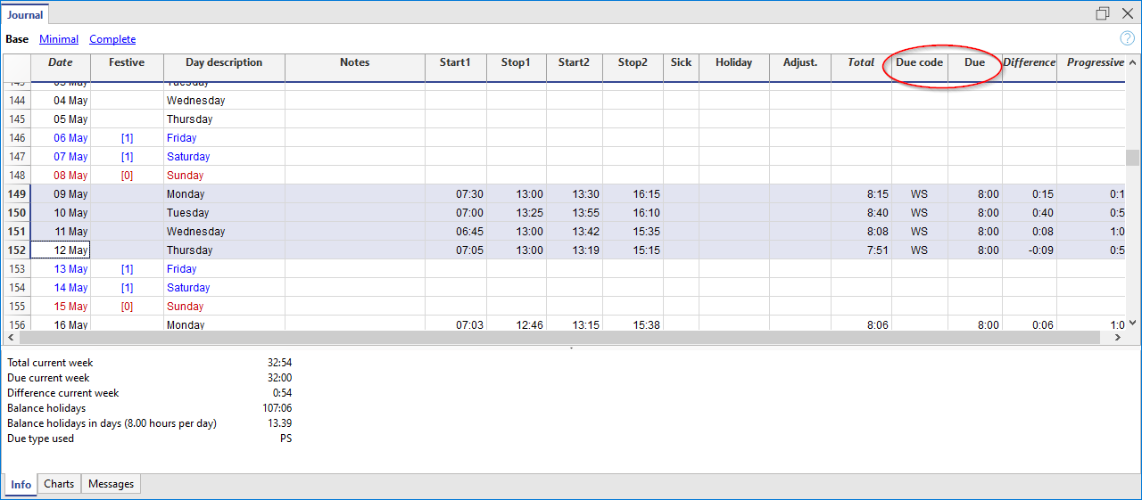The width and height of the screenshot is (1142, 500).
Task: Switch to Complete view
Action: (x=112, y=39)
